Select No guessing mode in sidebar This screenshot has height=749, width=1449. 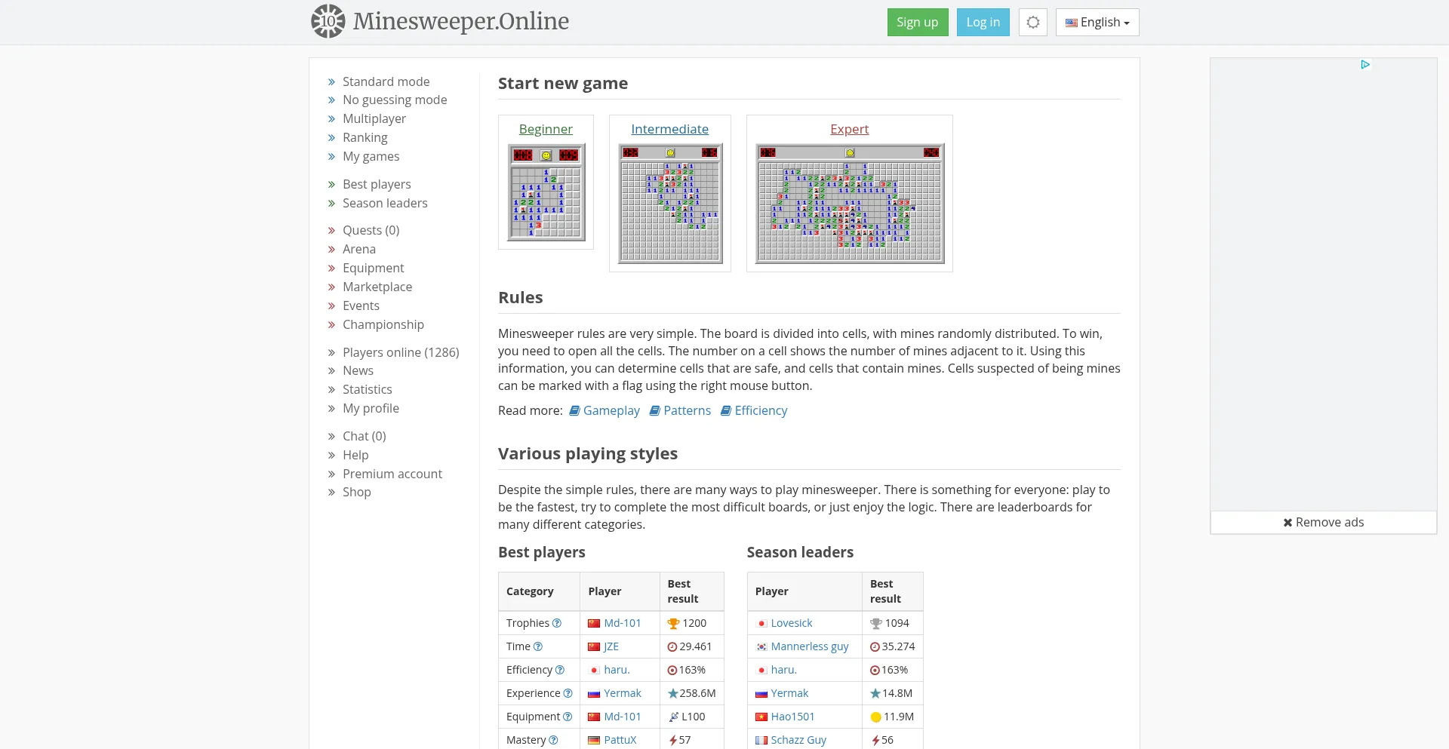pos(394,100)
